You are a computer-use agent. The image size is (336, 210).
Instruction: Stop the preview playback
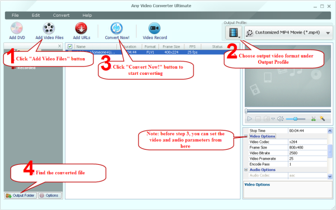click(258, 119)
